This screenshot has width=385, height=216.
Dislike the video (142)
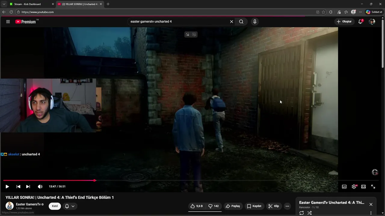pyautogui.click(x=214, y=206)
